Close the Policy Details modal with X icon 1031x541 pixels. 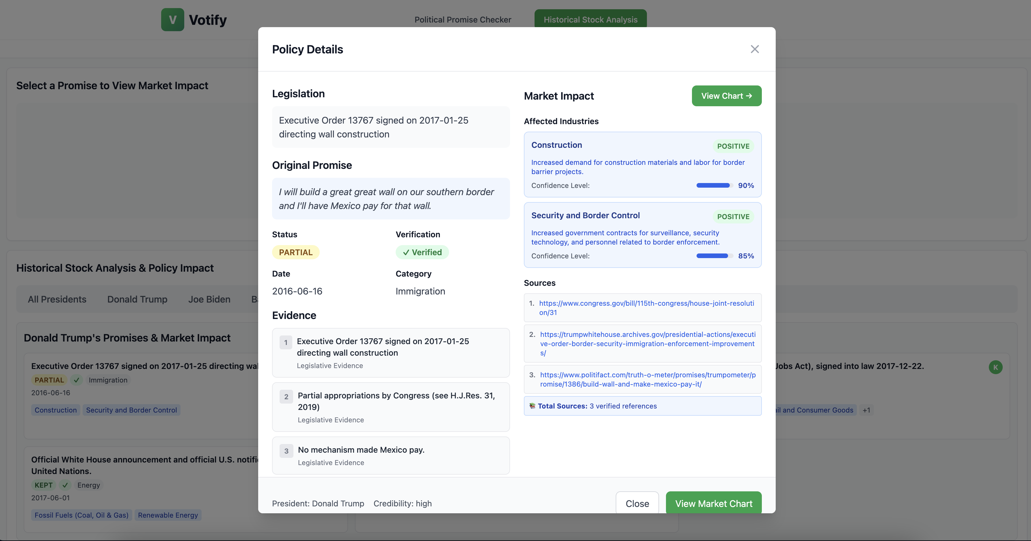[754, 49]
